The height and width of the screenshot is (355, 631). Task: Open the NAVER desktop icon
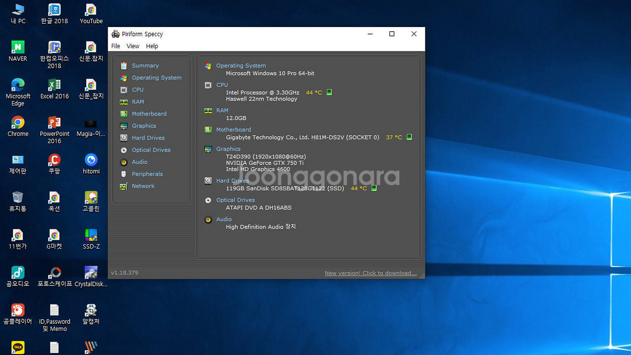pyautogui.click(x=18, y=51)
